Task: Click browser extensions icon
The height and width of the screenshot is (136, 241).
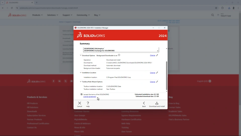Action: (222, 8)
